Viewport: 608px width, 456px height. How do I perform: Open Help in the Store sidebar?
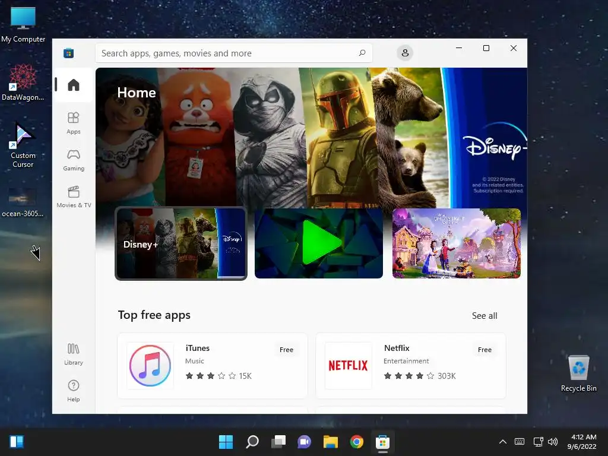(x=74, y=391)
